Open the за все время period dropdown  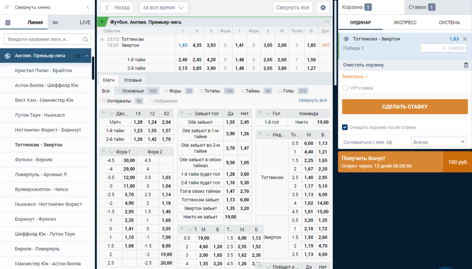[164, 7]
